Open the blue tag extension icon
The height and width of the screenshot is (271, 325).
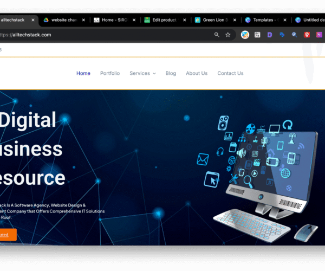click(282, 35)
